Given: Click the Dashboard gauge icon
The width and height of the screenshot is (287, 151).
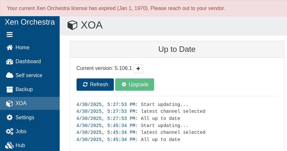Looking at the screenshot, I should coord(9,62).
